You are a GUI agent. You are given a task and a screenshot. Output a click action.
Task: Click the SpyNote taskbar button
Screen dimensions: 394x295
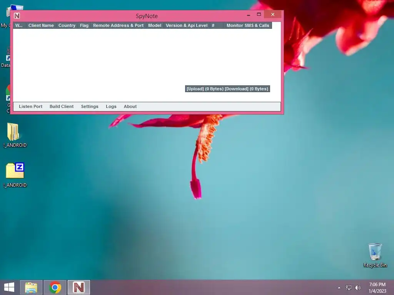[x=78, y=287]
